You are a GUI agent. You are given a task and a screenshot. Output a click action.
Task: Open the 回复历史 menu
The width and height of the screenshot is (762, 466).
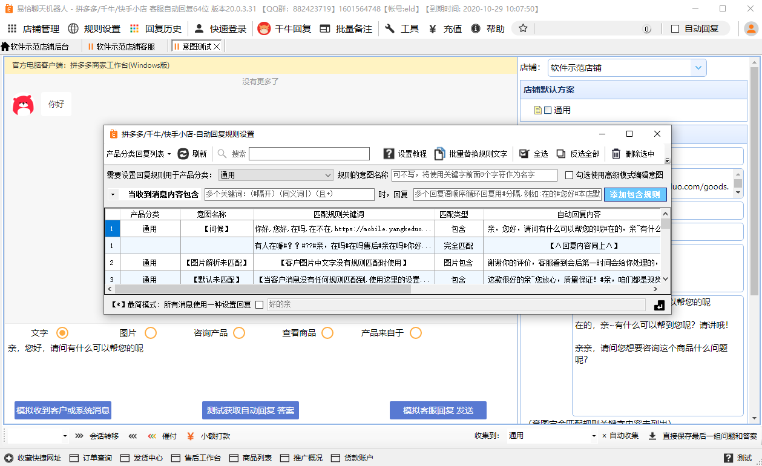click(156, 28)
